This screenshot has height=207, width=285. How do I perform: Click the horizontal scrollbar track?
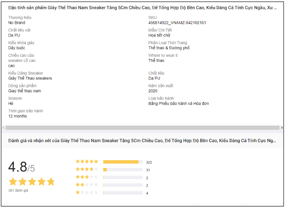[142, 128]
